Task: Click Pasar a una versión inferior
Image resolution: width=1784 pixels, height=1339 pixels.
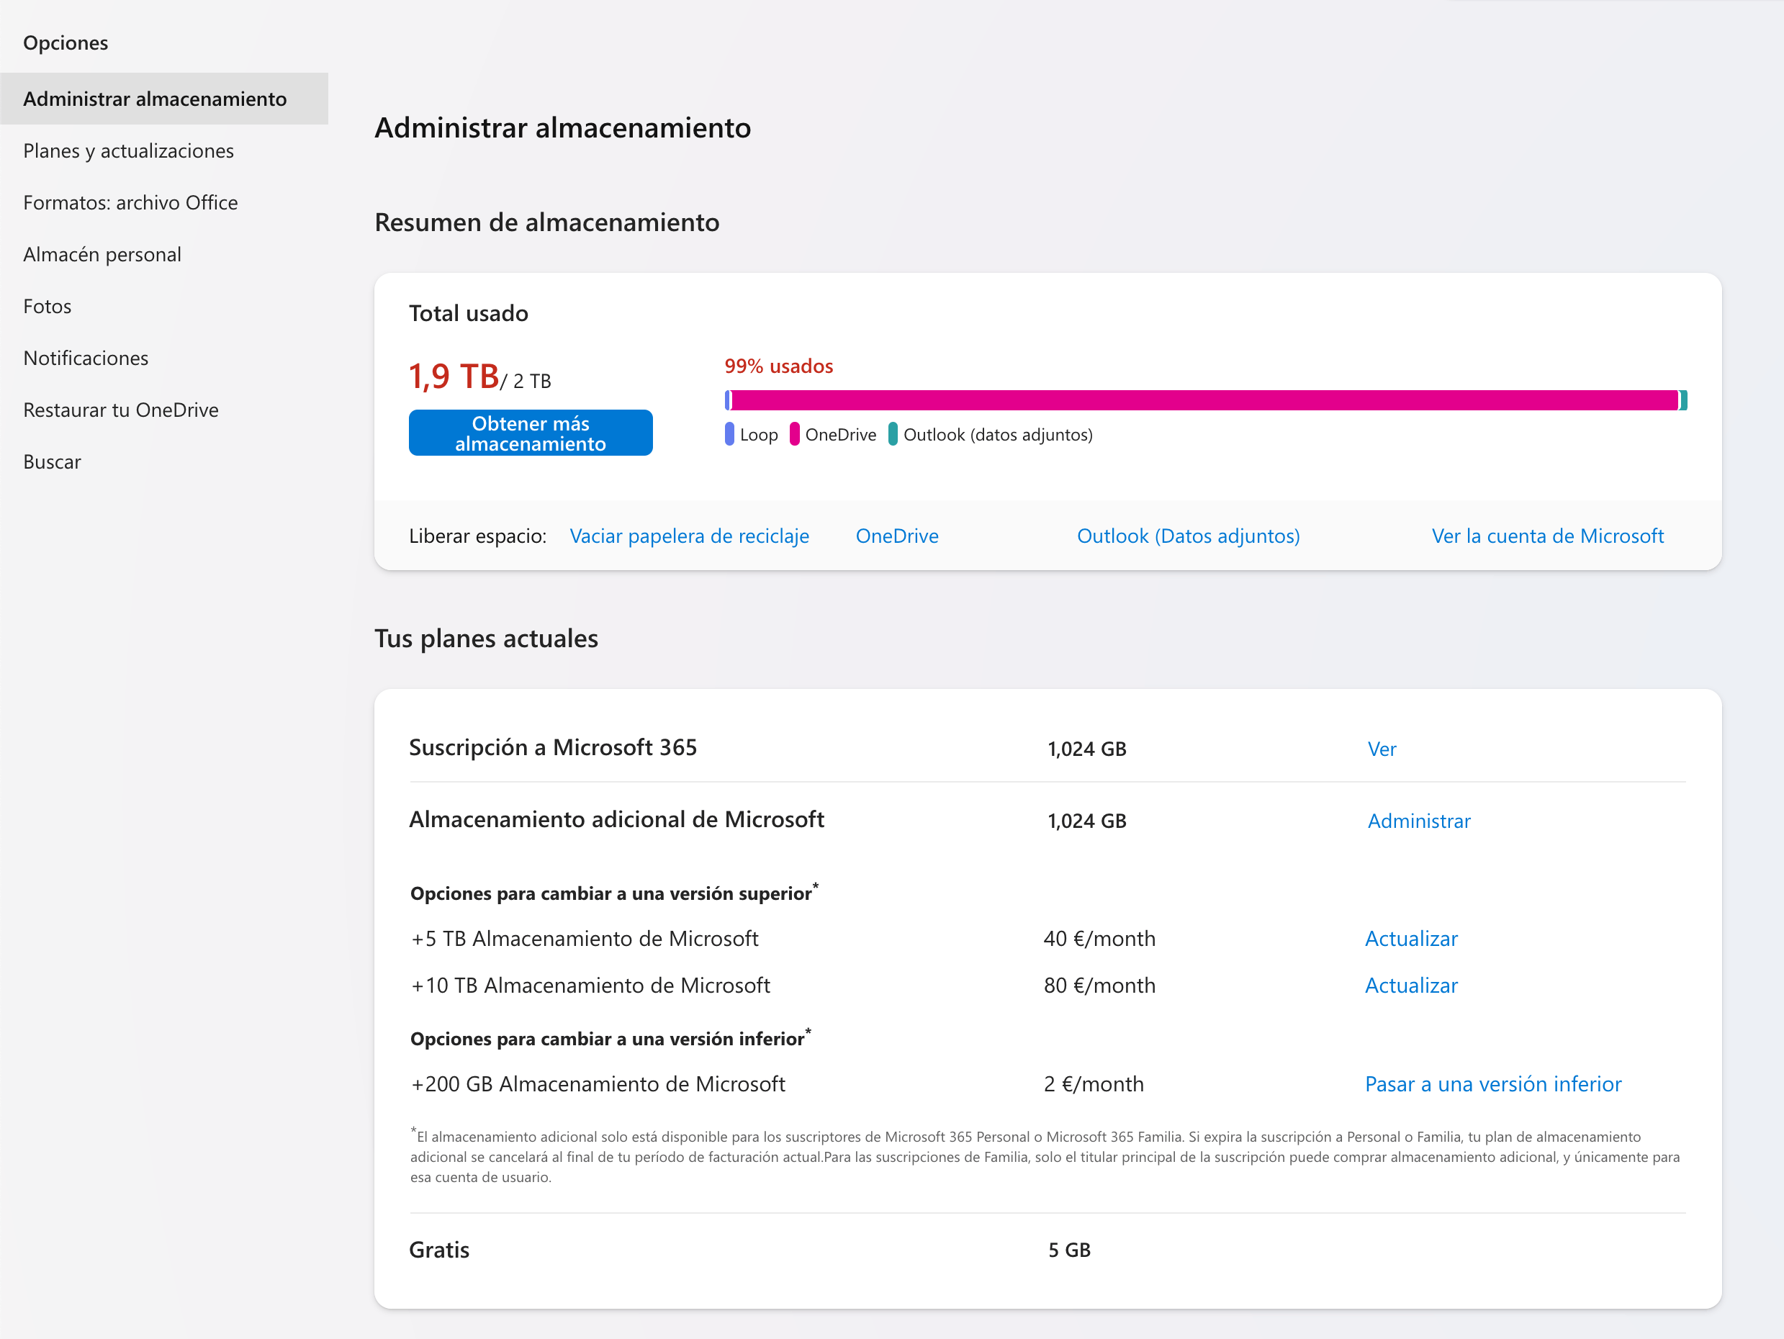Action: click(x=1493, y=1083)
